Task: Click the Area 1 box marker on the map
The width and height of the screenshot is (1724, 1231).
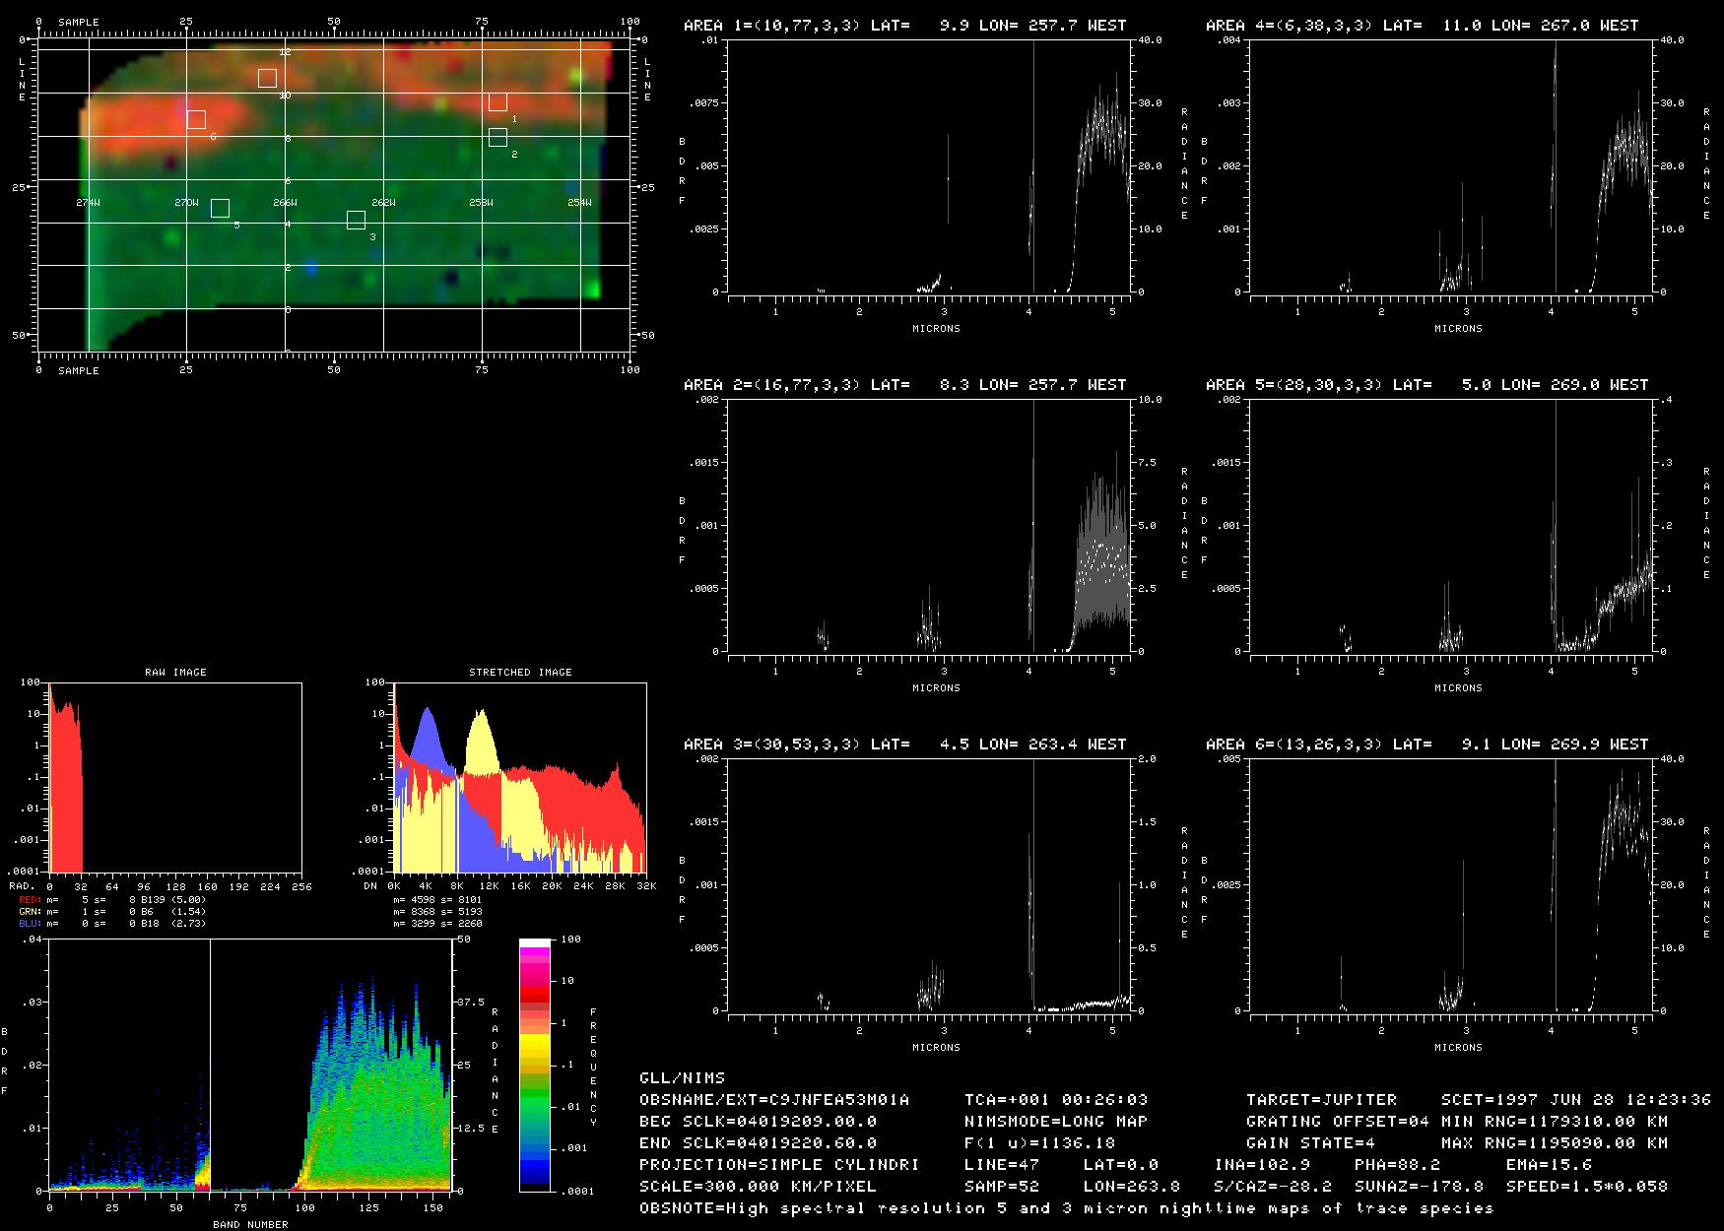Action: pos(497,102)
